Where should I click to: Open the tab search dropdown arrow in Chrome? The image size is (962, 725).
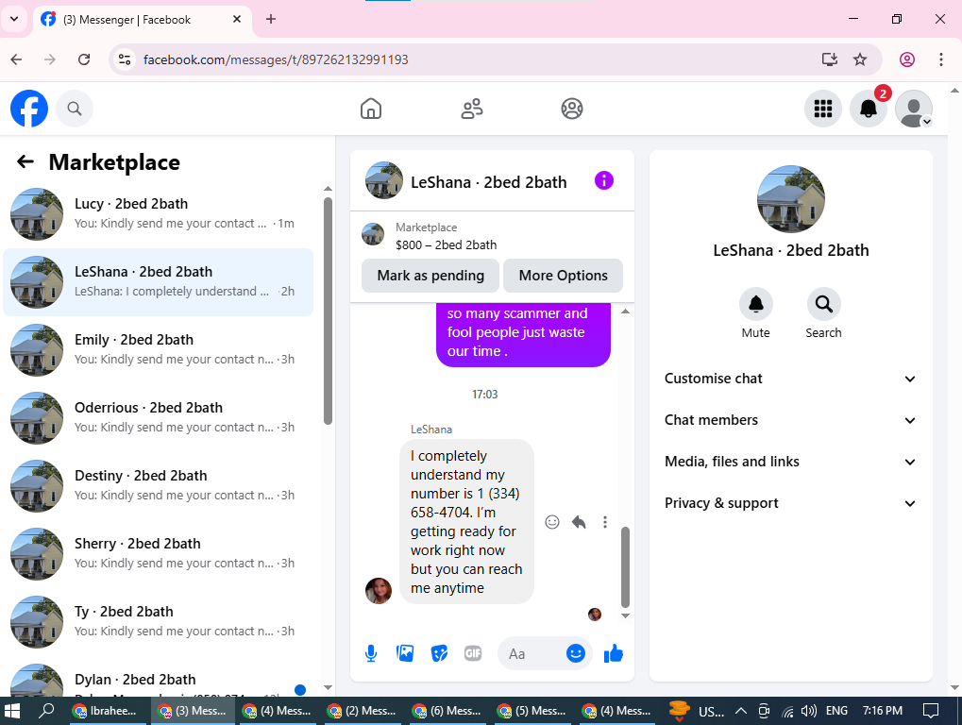[x=14, y=19]
